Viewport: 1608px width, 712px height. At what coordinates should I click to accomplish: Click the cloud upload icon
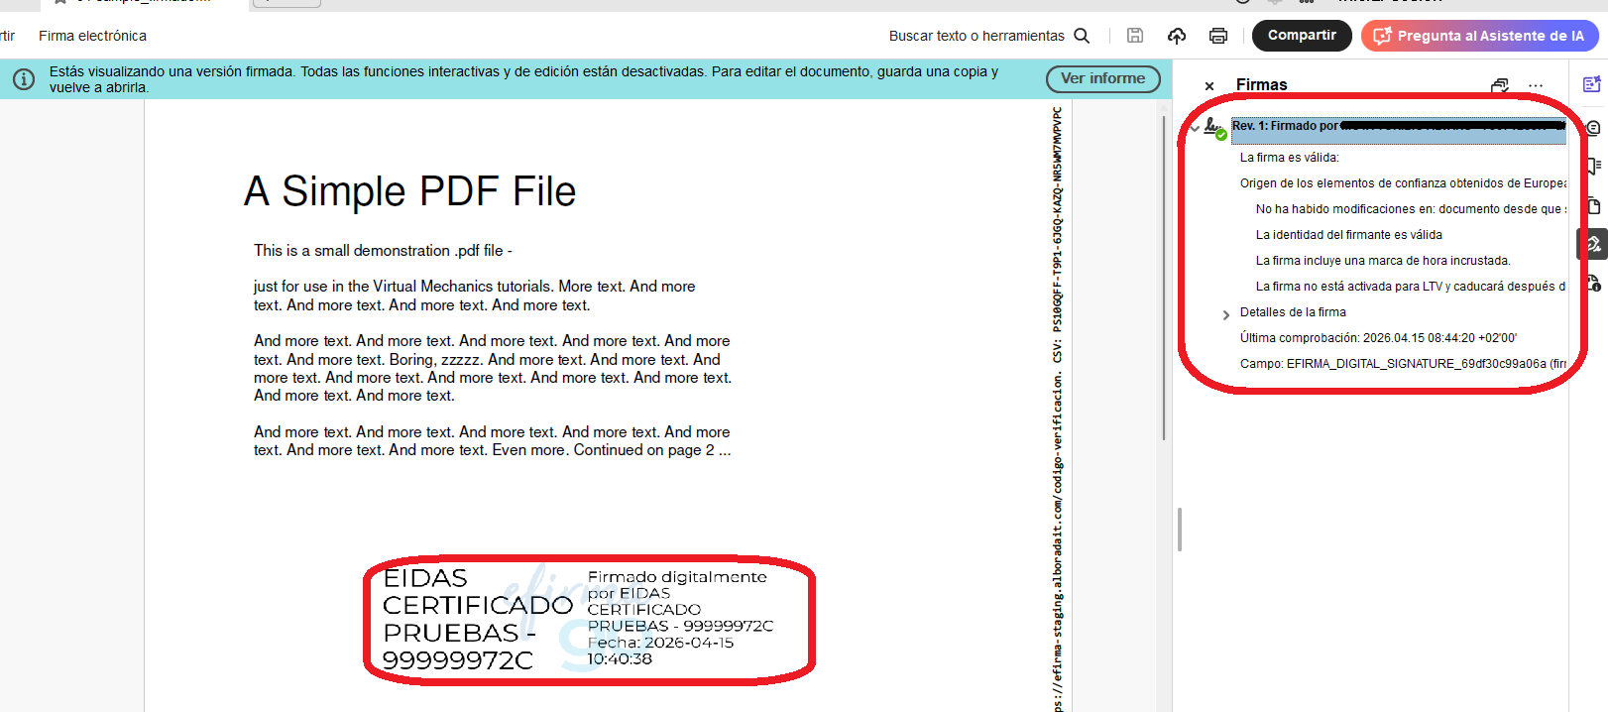(1177, 36)
